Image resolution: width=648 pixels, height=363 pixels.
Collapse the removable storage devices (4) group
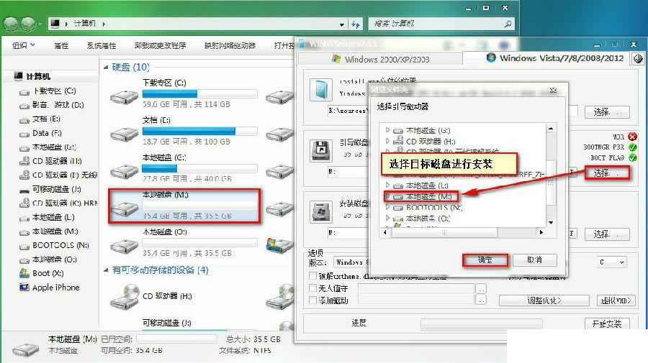pos(106,270)
